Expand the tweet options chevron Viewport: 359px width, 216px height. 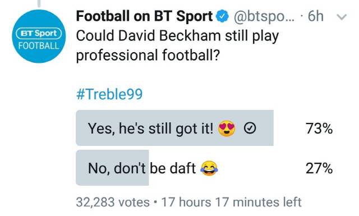point(342,17)
